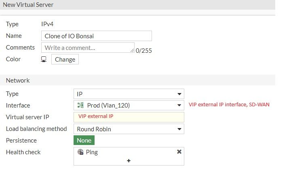
Task: Add a health check with the plus icon
Action: point(129,160)
